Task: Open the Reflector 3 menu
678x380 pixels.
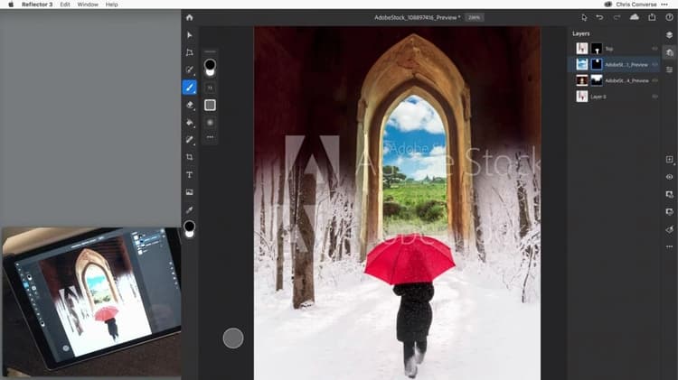Action: click(x=37, y=5)
